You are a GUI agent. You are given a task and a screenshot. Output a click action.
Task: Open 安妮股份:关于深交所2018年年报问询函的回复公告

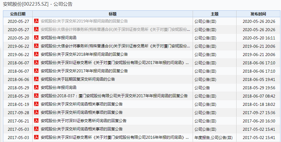click(84, 54)
